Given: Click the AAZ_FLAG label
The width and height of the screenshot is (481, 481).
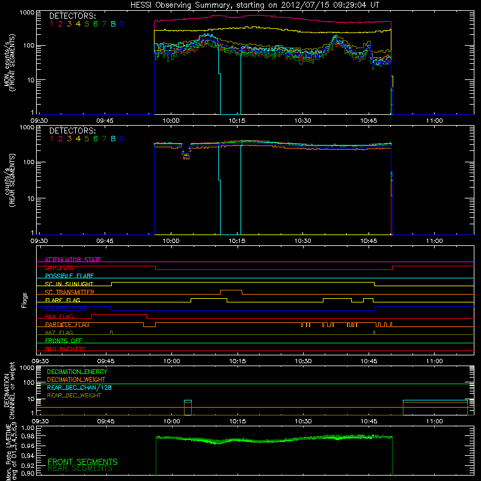Looking at the screenshot, I should point(59,332).
